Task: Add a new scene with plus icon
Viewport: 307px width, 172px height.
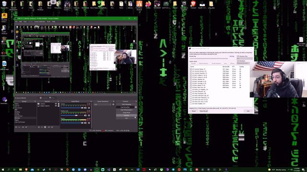Action: 16,127
